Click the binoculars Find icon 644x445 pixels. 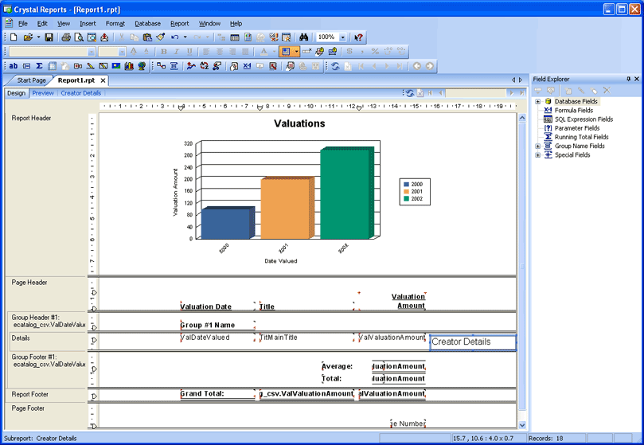tap(303, 37)
